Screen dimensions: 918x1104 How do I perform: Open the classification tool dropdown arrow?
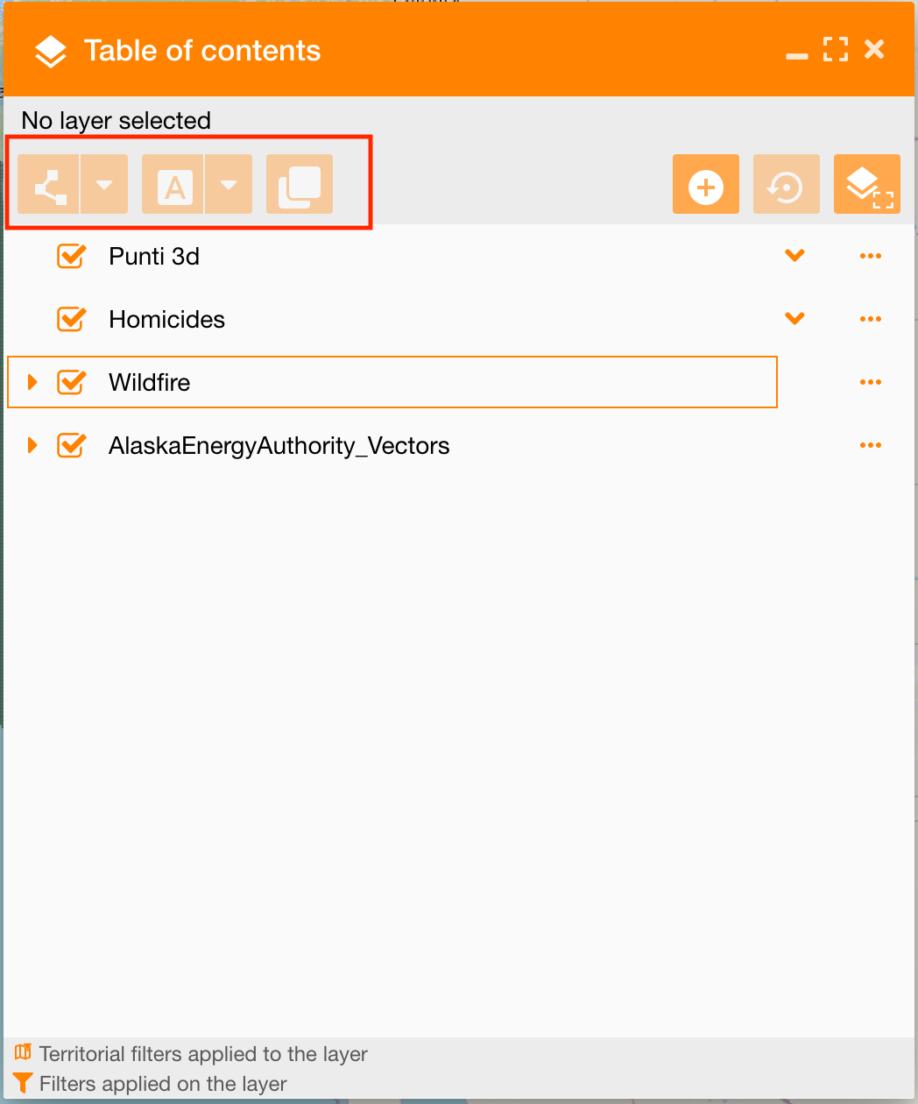[104, 184]
